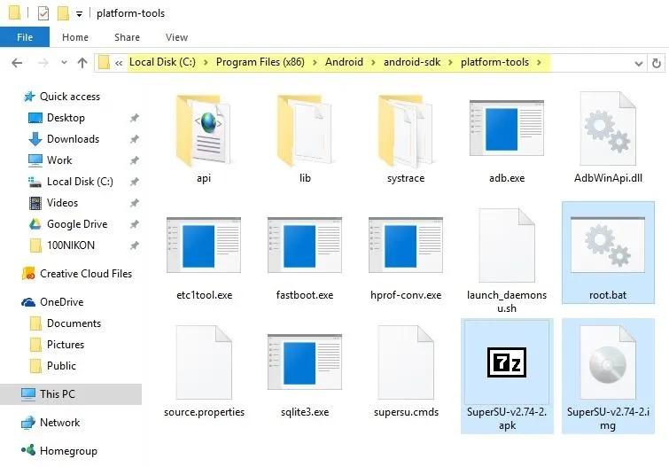Select the launch_daemonsu.sh file icon
Viewport: 669px width, 467px height.
(x=507, y=245)
